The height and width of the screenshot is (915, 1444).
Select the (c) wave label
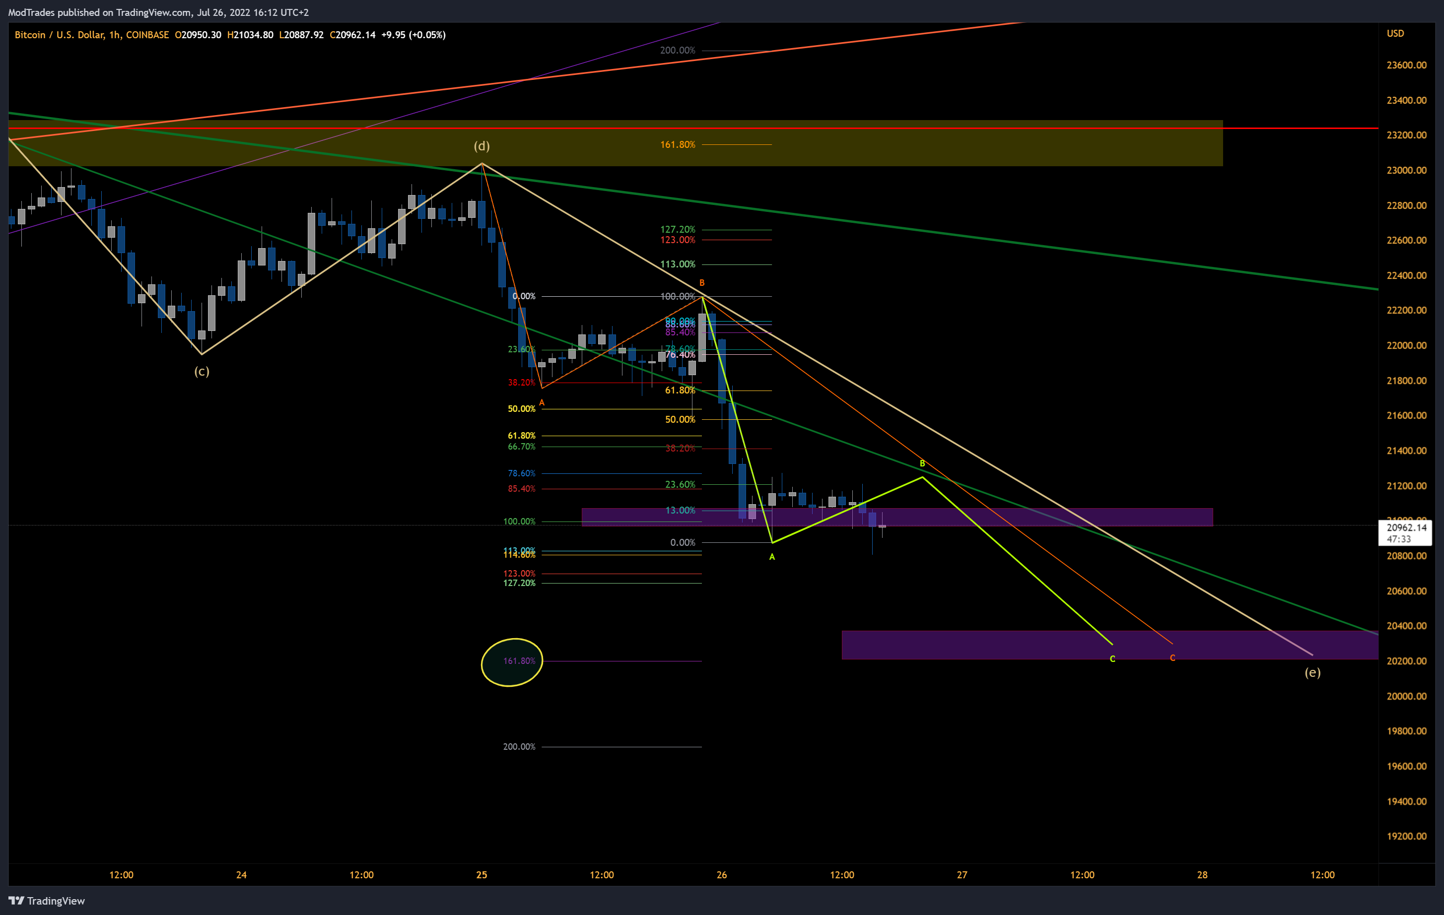coord(202,371)
